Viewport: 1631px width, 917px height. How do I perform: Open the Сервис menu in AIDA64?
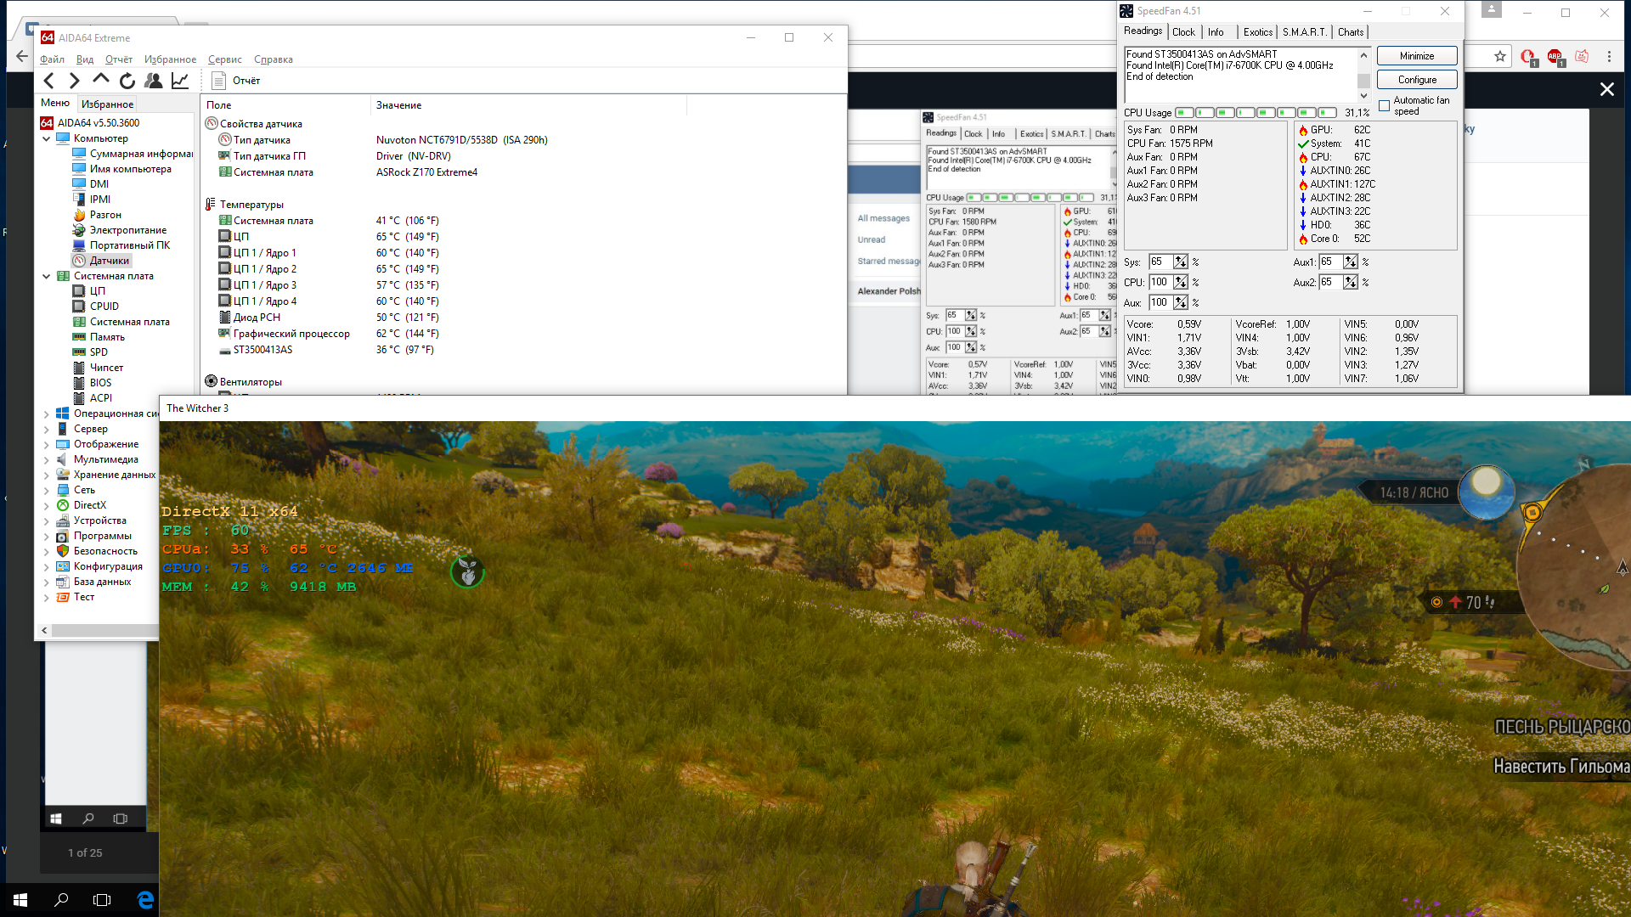coord(225,59)
